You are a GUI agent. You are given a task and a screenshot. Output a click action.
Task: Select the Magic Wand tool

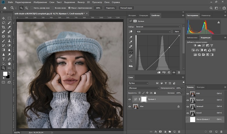(x=9, y=23)
